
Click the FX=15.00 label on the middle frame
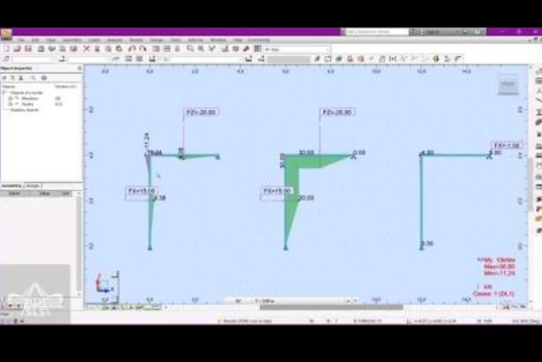coord(277,191)
